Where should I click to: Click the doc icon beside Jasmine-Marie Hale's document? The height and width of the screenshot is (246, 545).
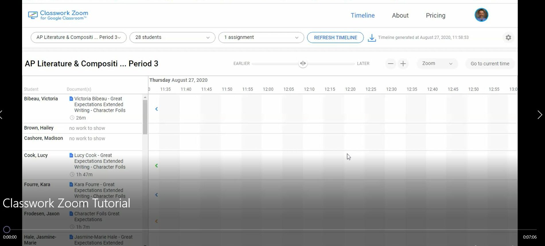pyautogui.click(x=71, y=237)
